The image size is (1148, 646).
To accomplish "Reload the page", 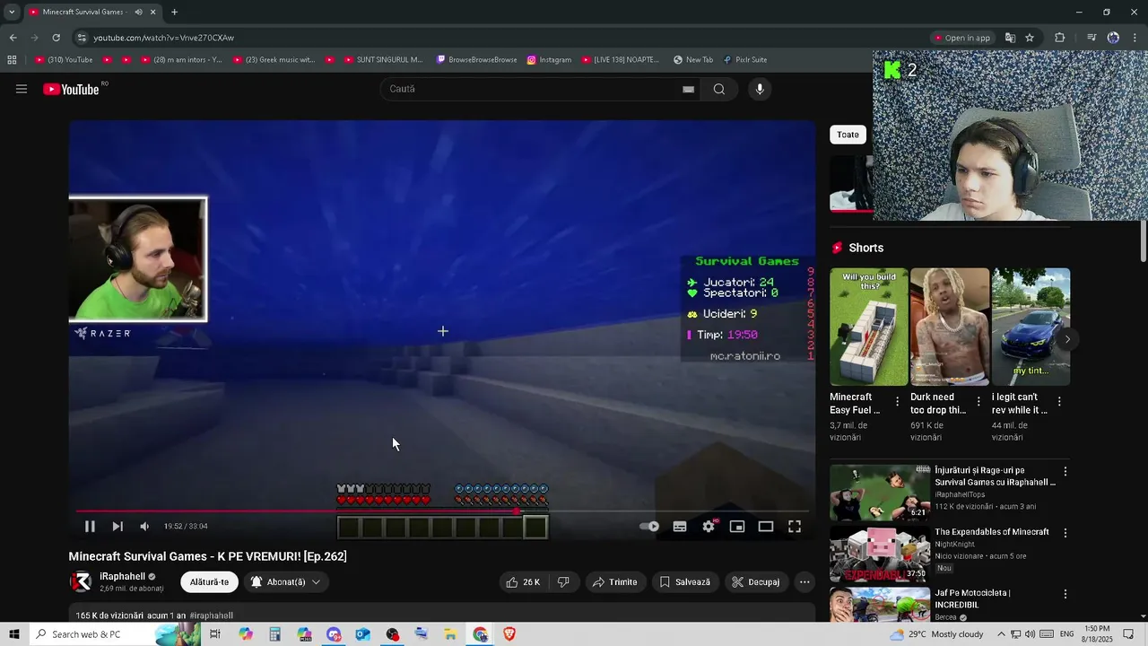I will 56,38.
